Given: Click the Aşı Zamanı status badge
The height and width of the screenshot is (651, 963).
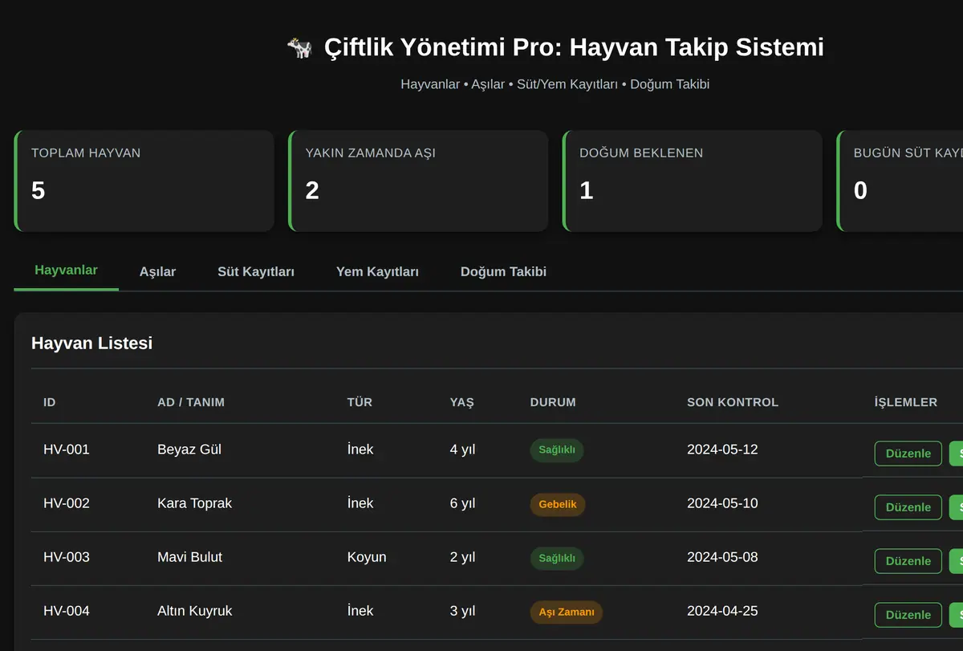Looking at the screenshot, I should 567,612.
